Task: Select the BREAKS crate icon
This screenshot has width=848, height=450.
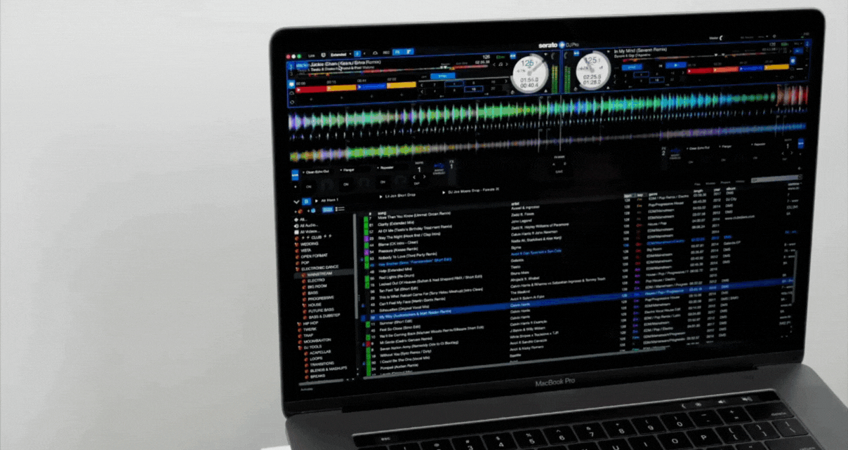Action: click(306, 376)
